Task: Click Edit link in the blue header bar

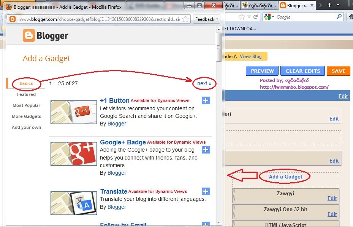Action: point(343,97)
